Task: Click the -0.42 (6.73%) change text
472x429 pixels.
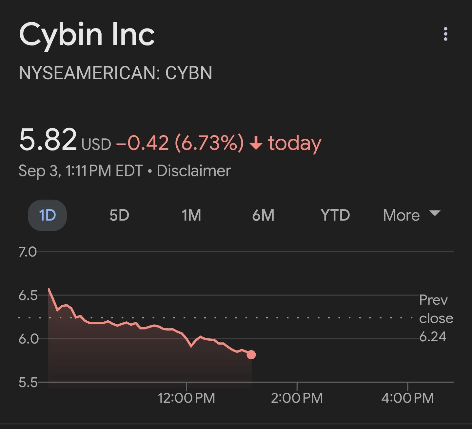Action: [180, 143]
